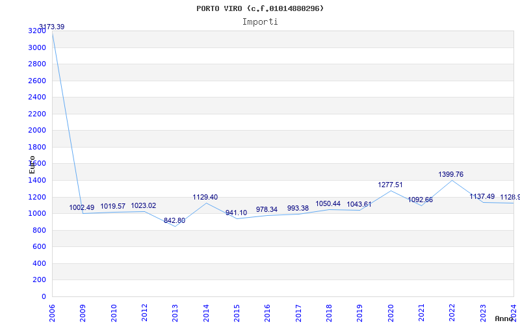Click the y-axis value 2800
This screenshot has width=520, height=325.
36,64
